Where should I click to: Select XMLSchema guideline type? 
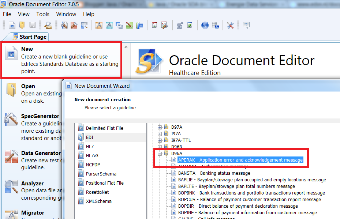click(x=99, y=201)
